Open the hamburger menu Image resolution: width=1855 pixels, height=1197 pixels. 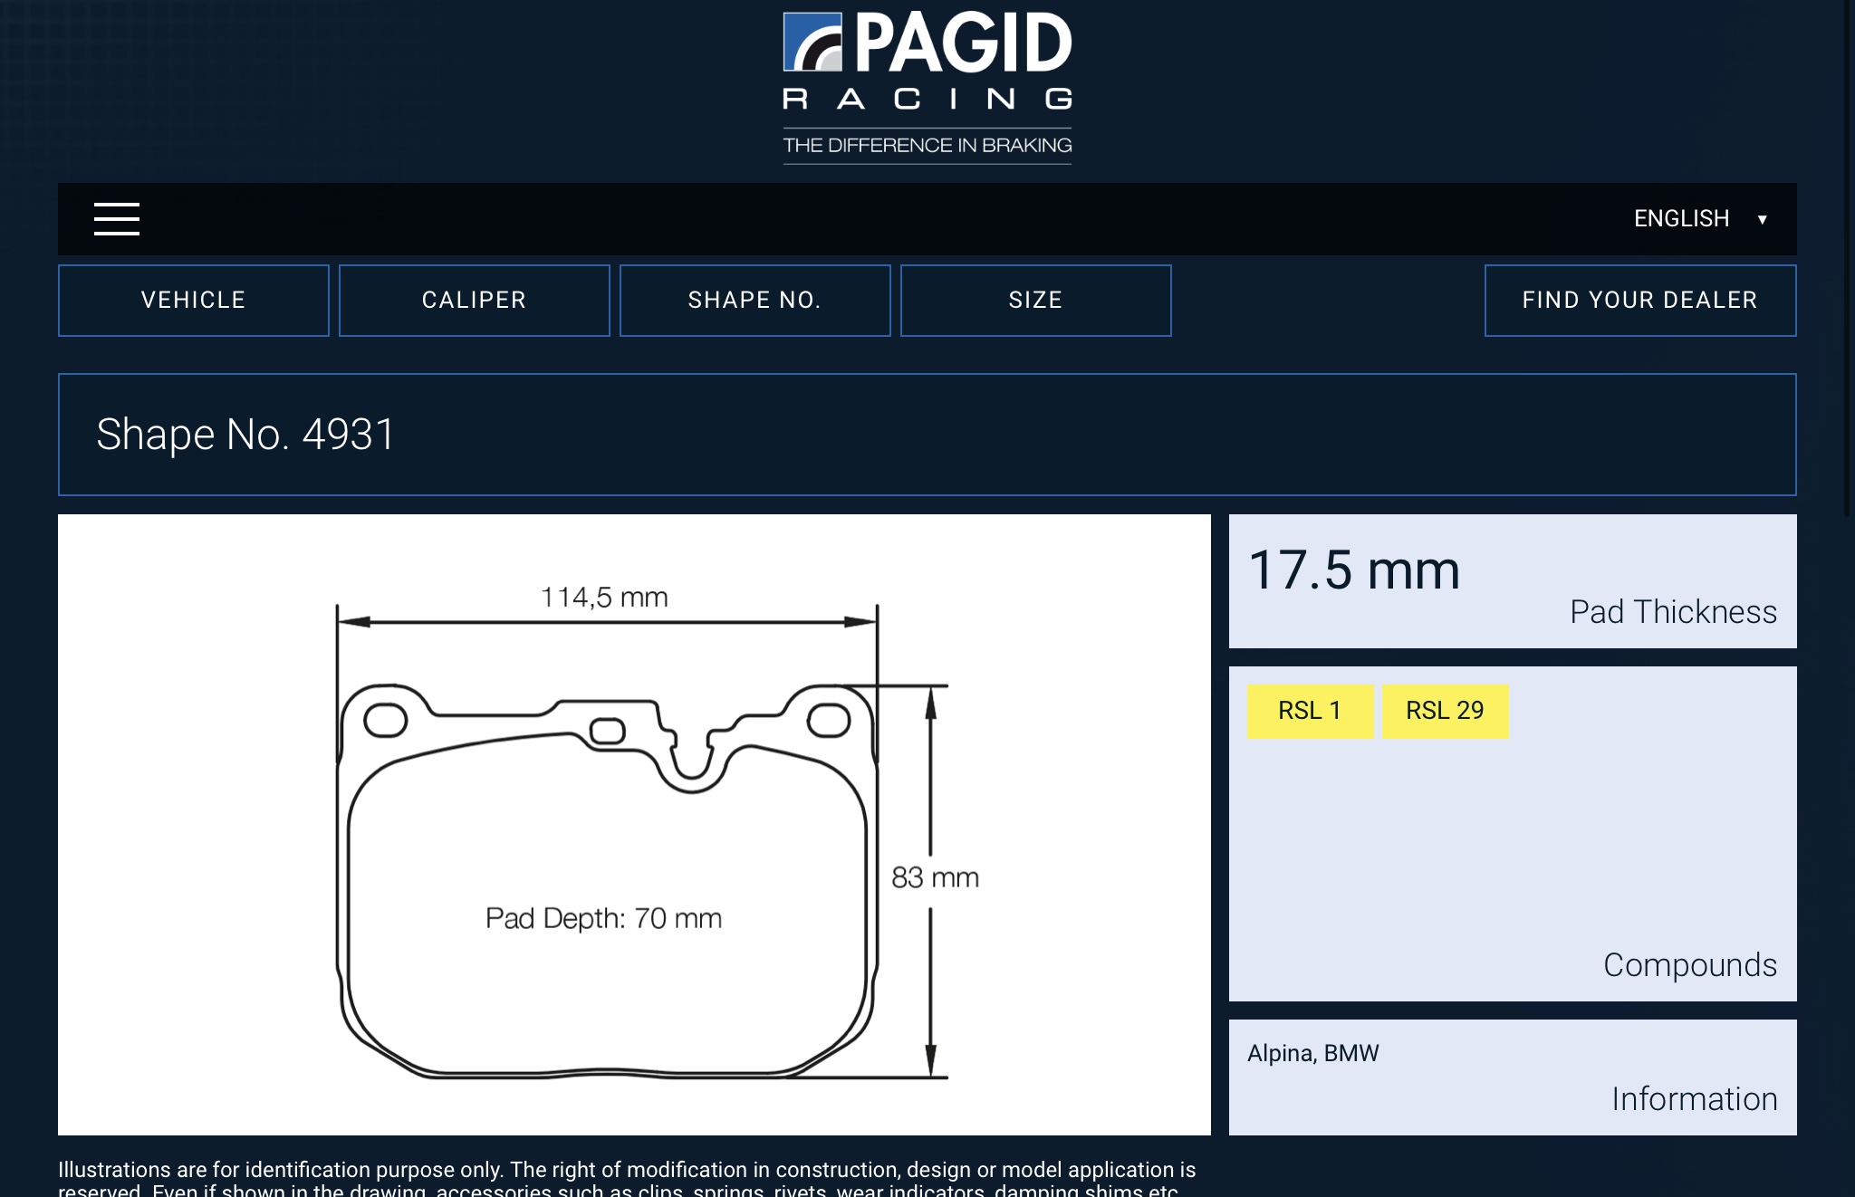[x=117, y=219]
